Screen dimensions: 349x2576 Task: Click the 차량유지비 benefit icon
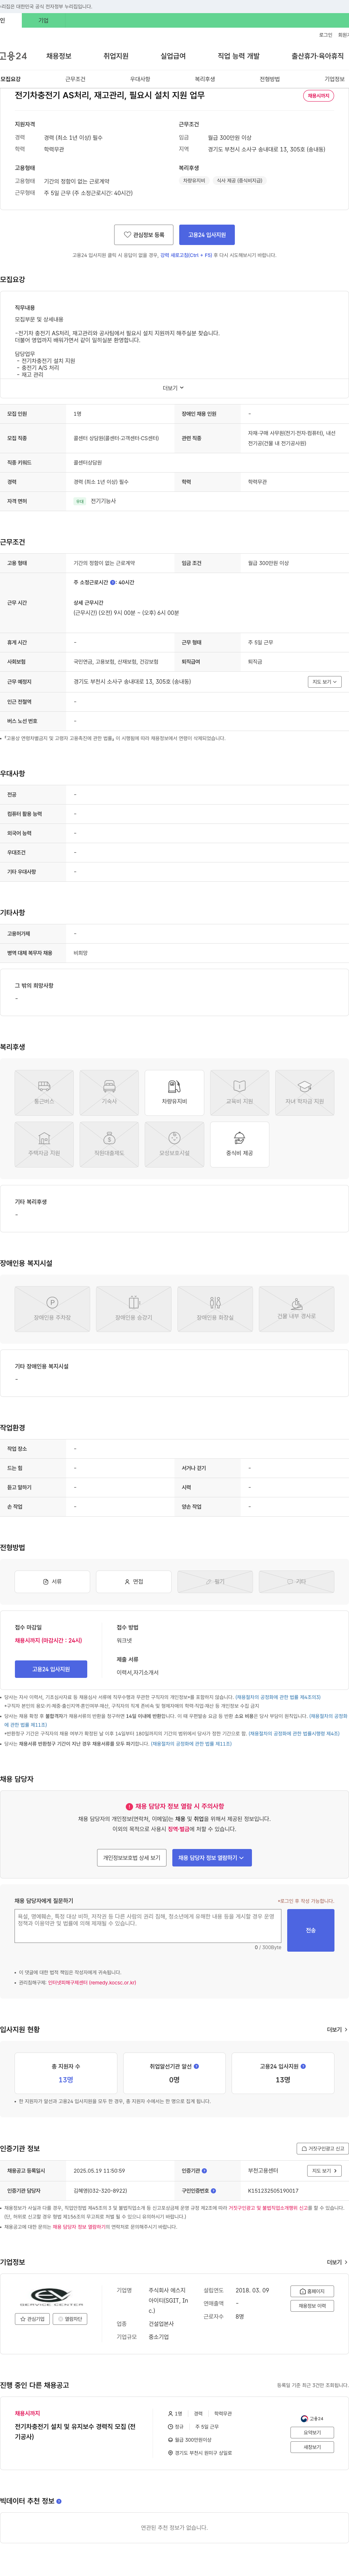[x=174, y=1093]
